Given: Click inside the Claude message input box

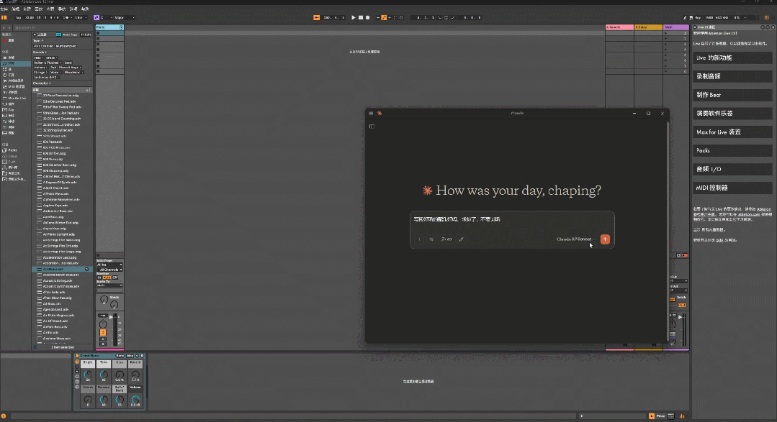Looking at the screenshot, I should pyautogui.click(x=511, y=219).
